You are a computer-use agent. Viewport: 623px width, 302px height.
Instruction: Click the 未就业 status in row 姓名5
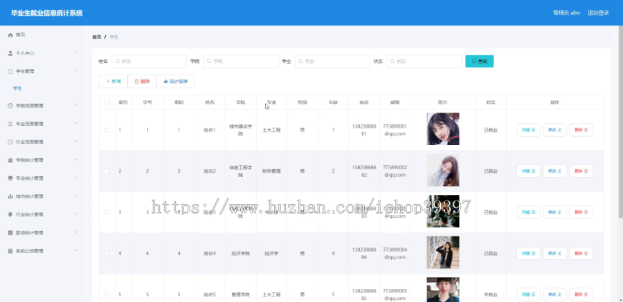(x=491, y=294)
